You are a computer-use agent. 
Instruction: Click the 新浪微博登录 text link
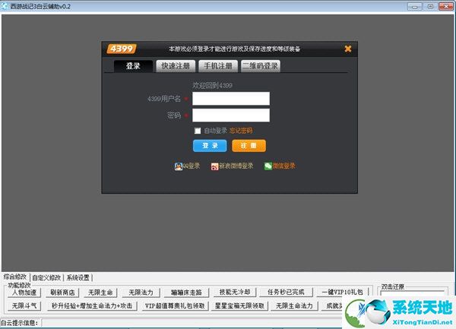tap(236, 166)
